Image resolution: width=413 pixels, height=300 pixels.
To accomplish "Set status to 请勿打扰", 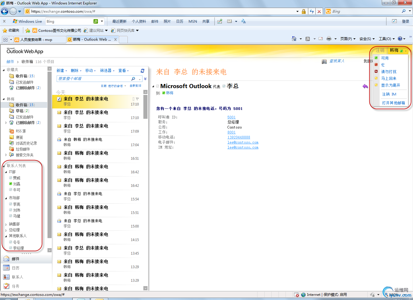I will (x=389, y=72).
